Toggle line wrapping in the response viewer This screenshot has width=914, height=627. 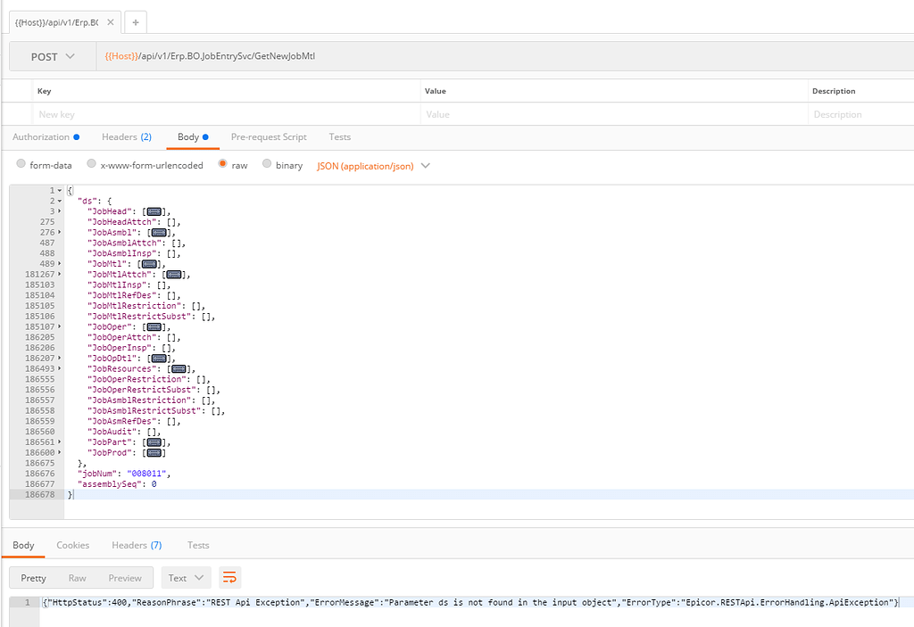click(229, 577)
